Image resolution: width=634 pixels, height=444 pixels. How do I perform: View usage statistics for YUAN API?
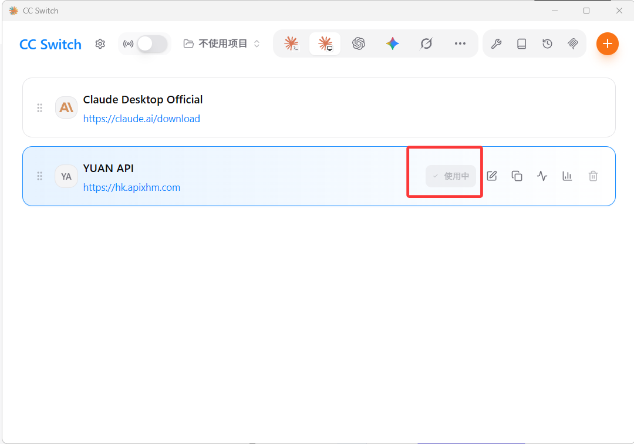(x=567, y=176)
